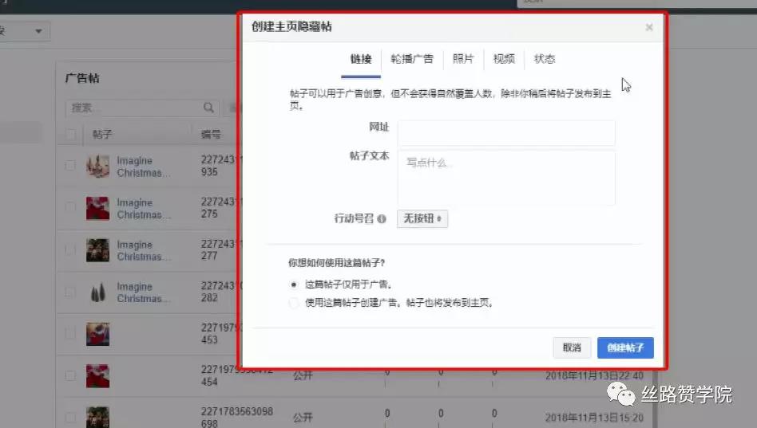The image size is (757, 428).
Task: Click date 2018年11月13日15:20
Action: point(594,418)
